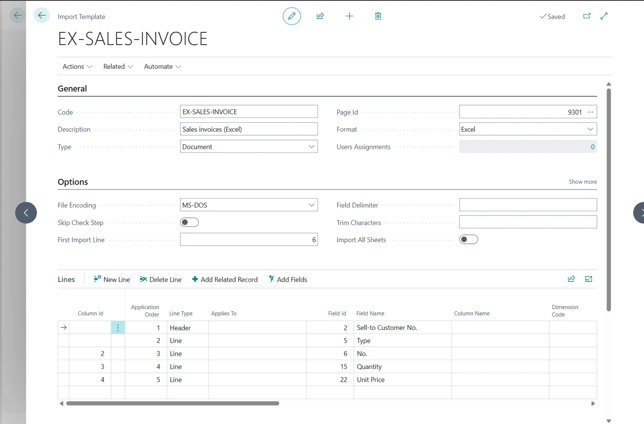The width and height of the screenshot is (644, 424).
Task: Expand the page to full width
Action: (604, 16)
